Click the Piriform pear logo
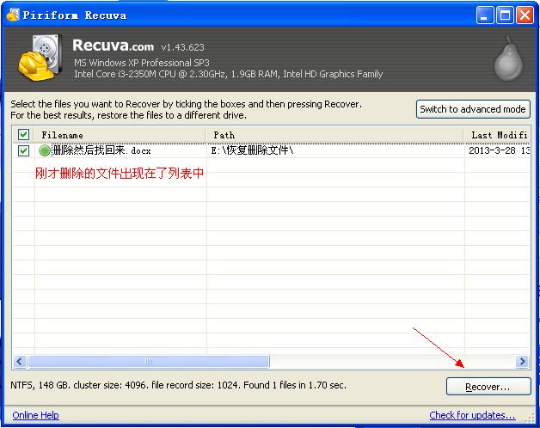 508,59
